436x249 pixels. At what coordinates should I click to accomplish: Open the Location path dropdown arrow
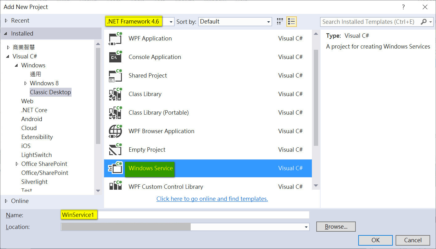point(306,227)
